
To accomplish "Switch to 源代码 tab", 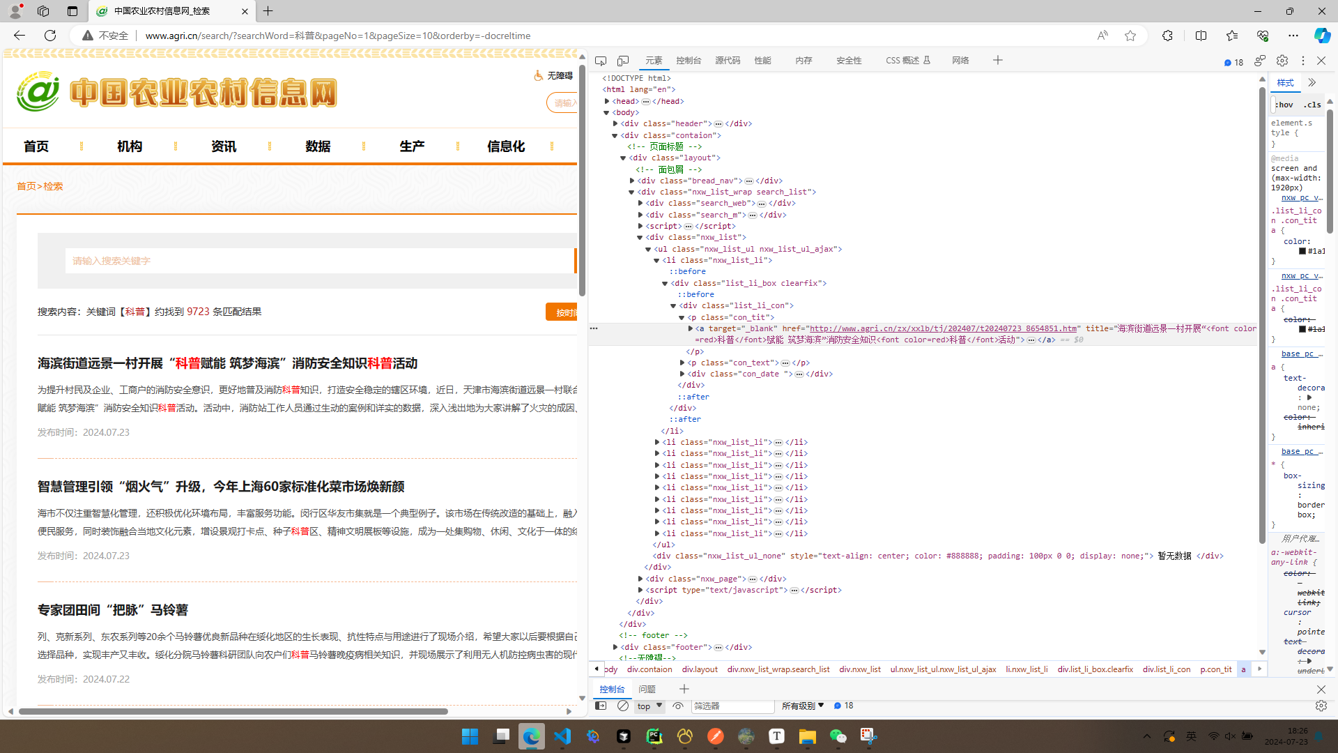I will pos(728,61).
